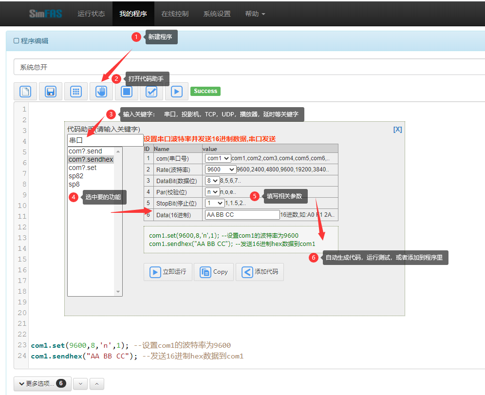The image size is (485, 395).
Task: Click the stop square toolbar icon
Action: click(x=127, y=92)
